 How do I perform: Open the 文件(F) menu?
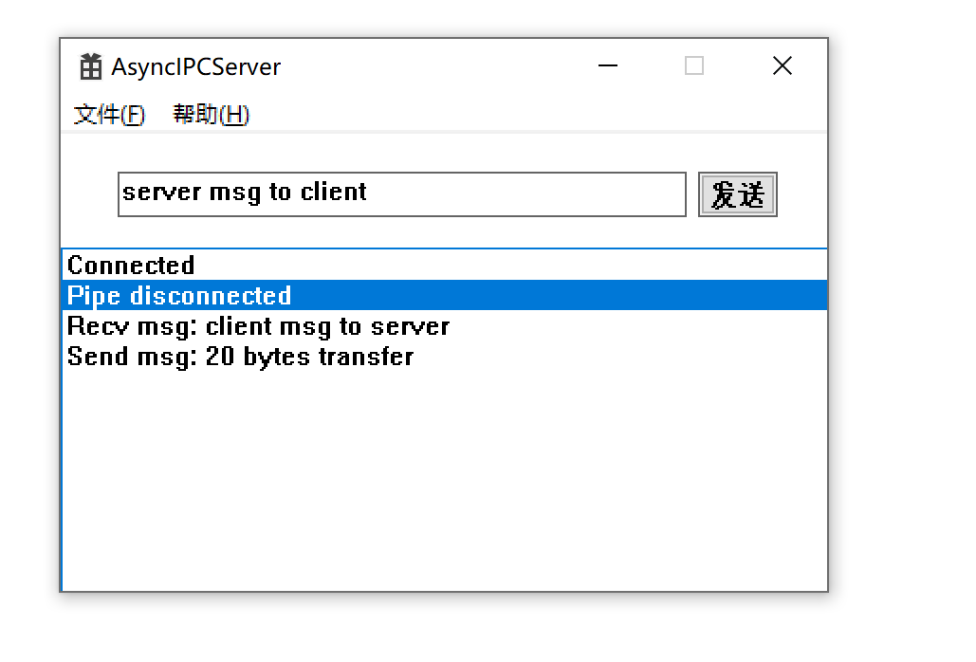[109, 115]
